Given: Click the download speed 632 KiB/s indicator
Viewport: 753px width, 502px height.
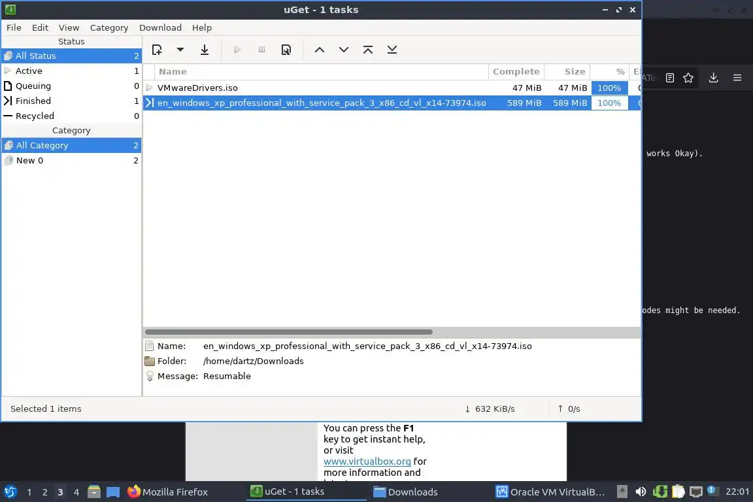Looking at the screenshot, I should (490, 409).
